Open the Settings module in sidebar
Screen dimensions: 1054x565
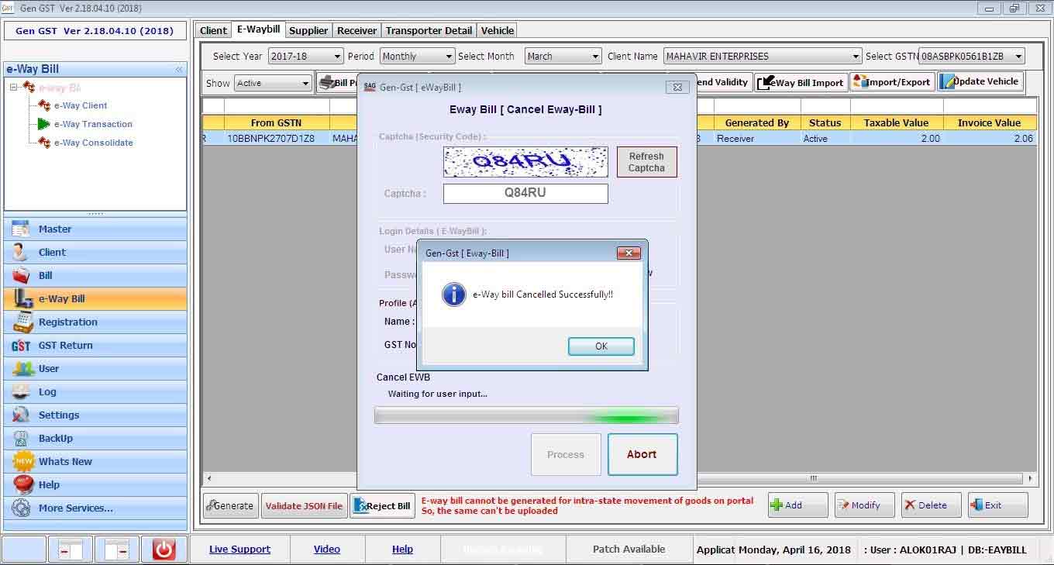[58, 415]
